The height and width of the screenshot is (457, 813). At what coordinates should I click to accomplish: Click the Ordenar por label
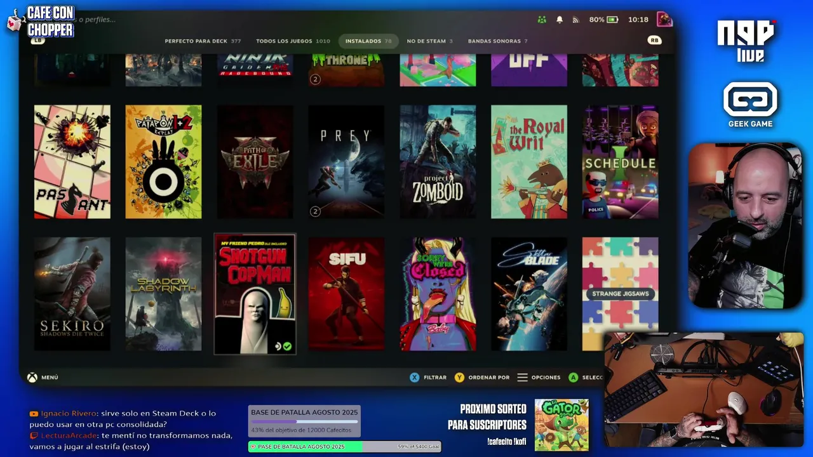pyautogui.click(x=488, y=377)
